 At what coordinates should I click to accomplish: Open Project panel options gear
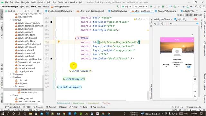(x=38, y=11)
